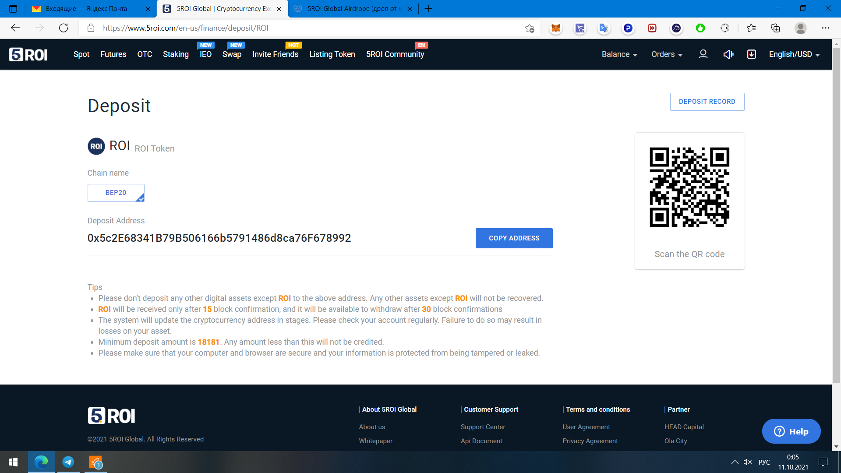Open the user account profile icon
The height and width of the screenshot is (473, 841).
pyautogui.click(x=703, y=54)
